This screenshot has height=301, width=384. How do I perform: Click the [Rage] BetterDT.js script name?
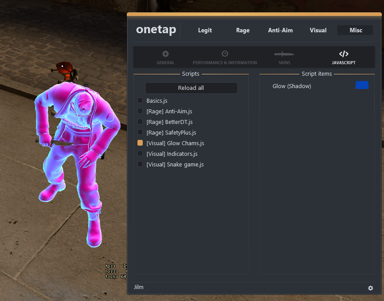click(x=169, y=122)
